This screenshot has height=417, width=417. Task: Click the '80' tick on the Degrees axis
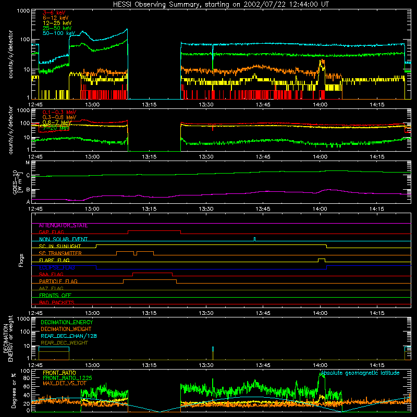pyautogui.click(x=27, y=378)
